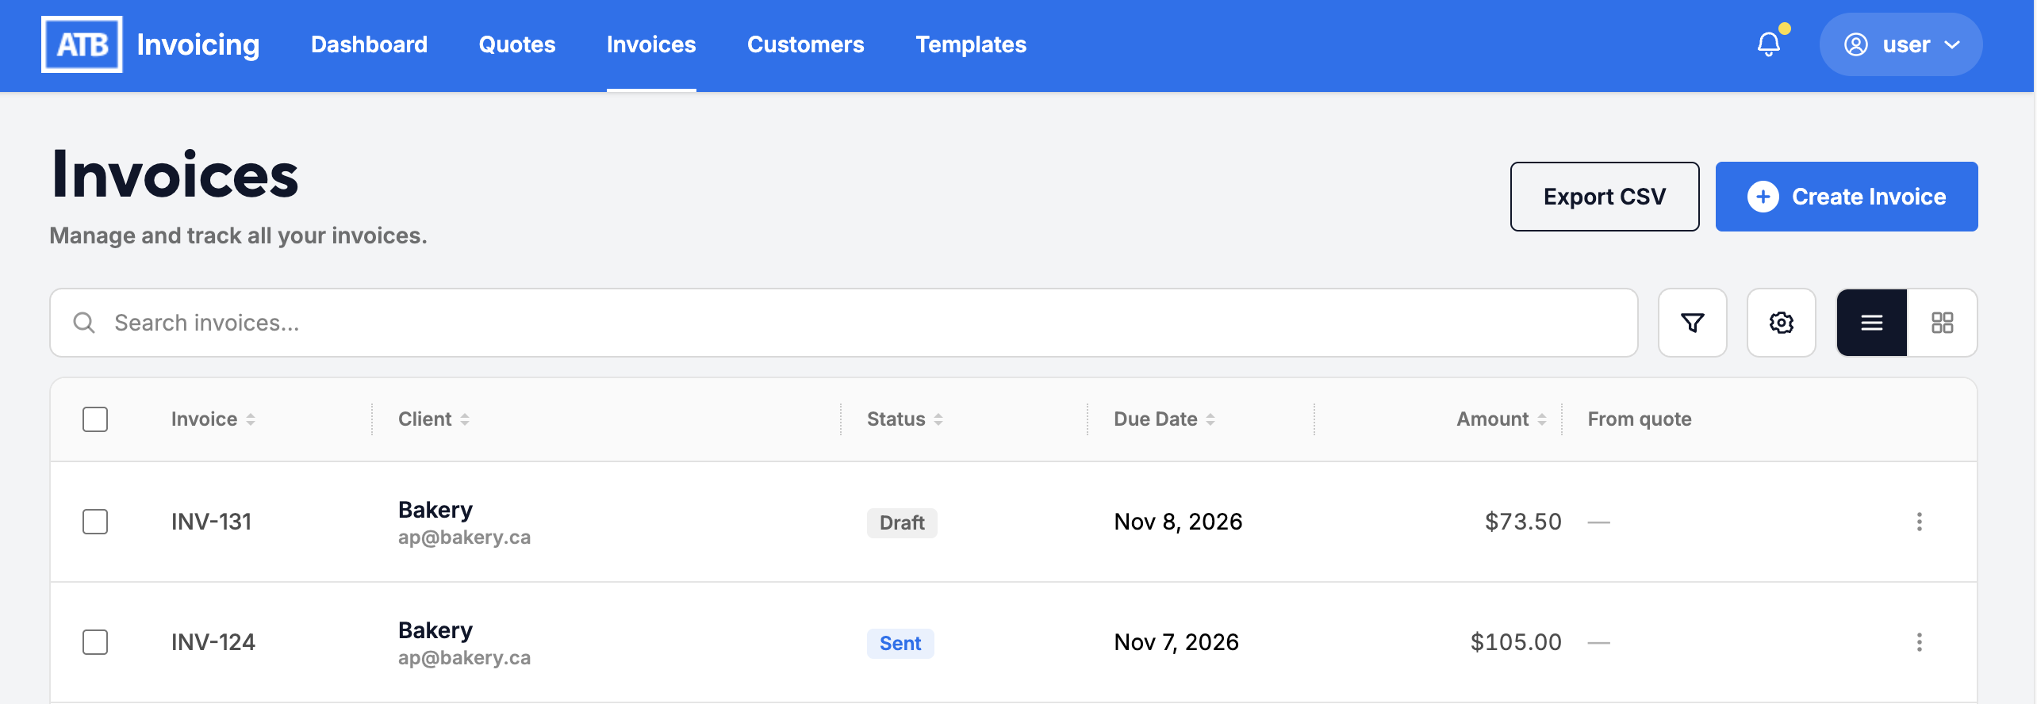Expand the user account dropdown
This screenshot has width=2037, height=704.
point(1901,44)
